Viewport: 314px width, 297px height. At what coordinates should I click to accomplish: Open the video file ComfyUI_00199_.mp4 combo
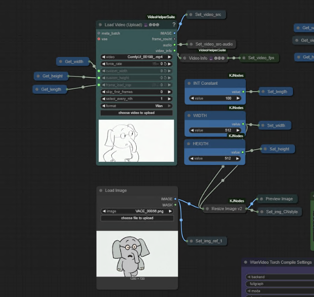coord(137,57)
